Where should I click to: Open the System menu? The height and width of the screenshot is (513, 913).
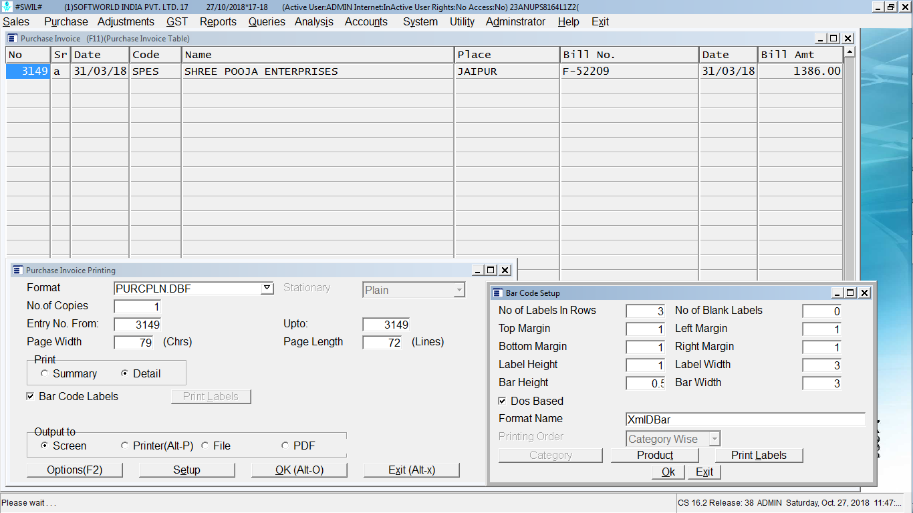click(420, 21)
